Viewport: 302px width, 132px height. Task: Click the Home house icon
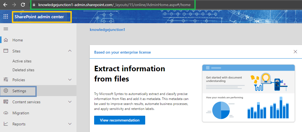[x=6, y=40]
